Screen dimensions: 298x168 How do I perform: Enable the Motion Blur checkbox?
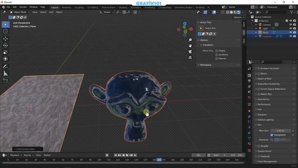pos(259,94)
